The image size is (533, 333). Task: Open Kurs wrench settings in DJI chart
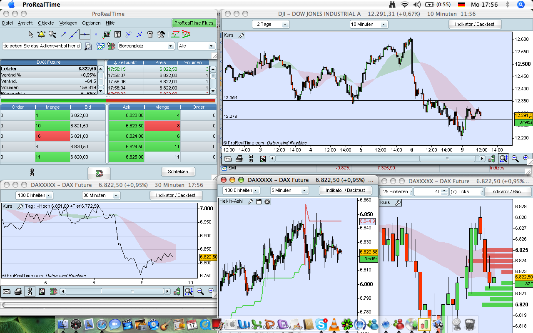coord(241,35)
